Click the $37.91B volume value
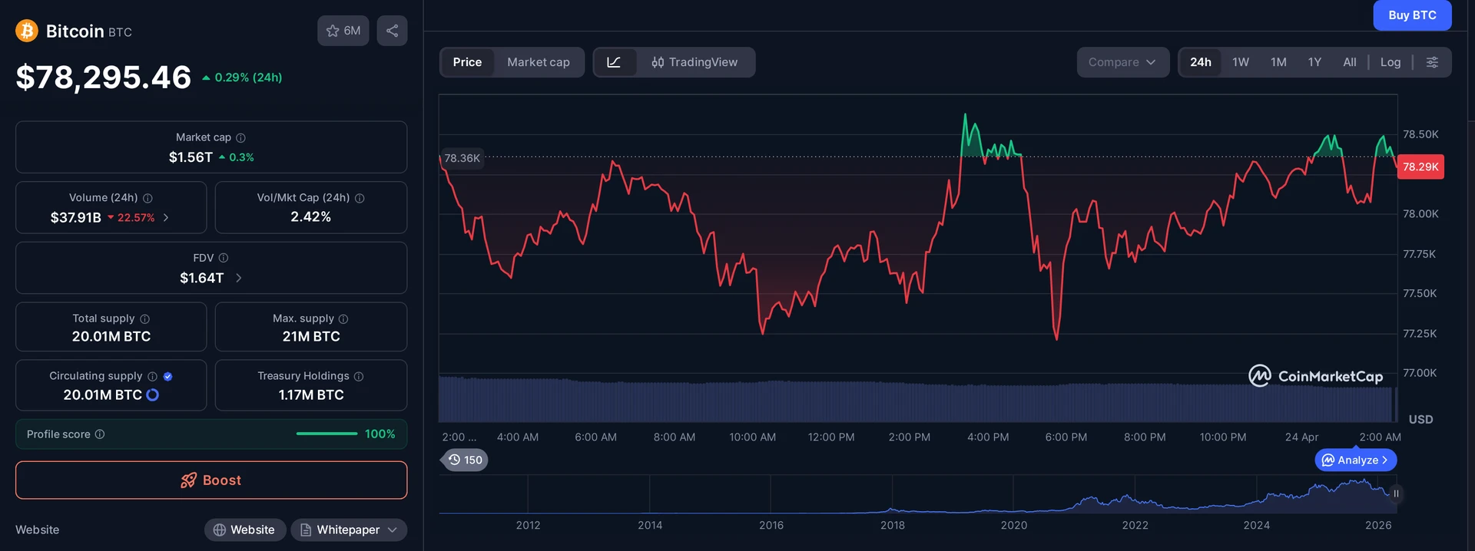Screen dimensions: 1475x551 click(x=75, y=218)
